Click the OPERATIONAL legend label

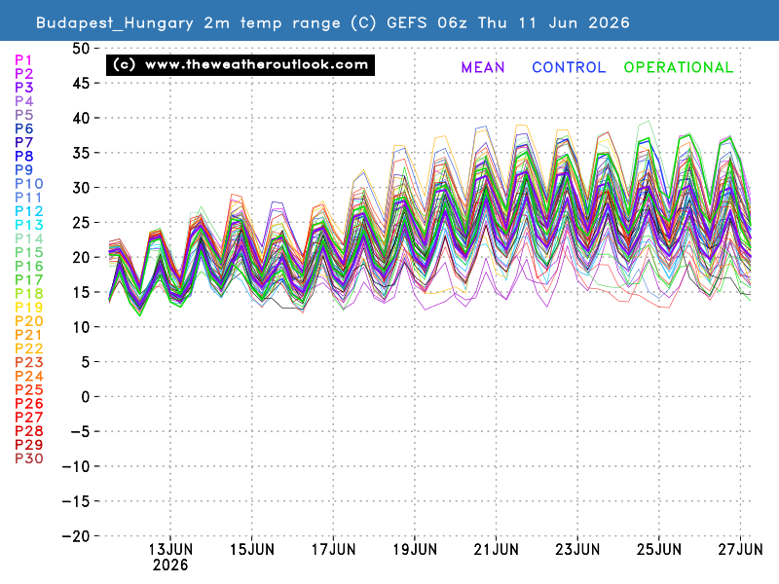[x=679, y=67]
